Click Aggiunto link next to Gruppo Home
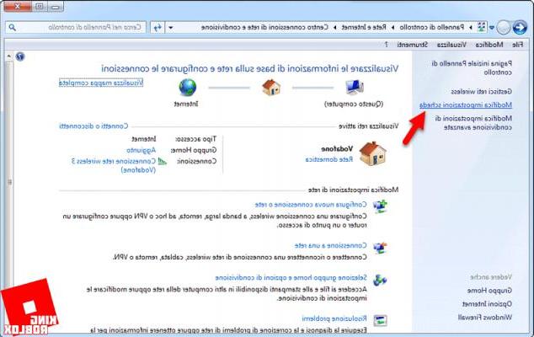Viewport: 534px width, 337px height. pos(141,150)
